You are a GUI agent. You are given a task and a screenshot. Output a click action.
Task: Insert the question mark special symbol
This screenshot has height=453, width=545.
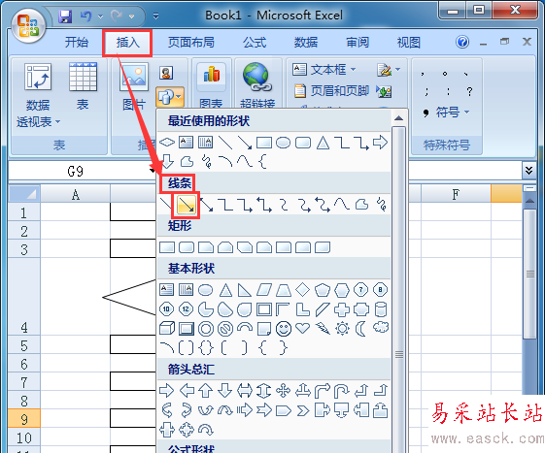pyautogui.click(x=469, y=91)
